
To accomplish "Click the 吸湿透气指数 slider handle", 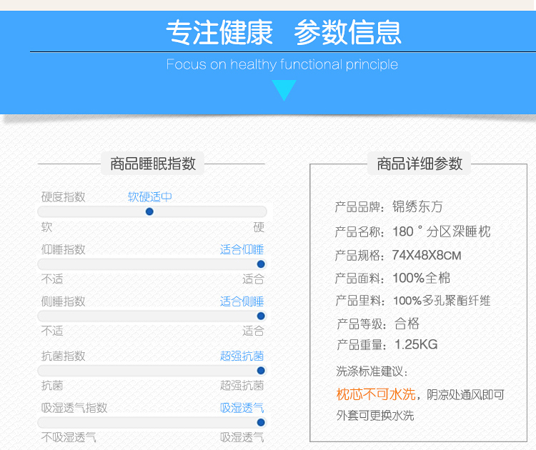I will coord(261,422).
